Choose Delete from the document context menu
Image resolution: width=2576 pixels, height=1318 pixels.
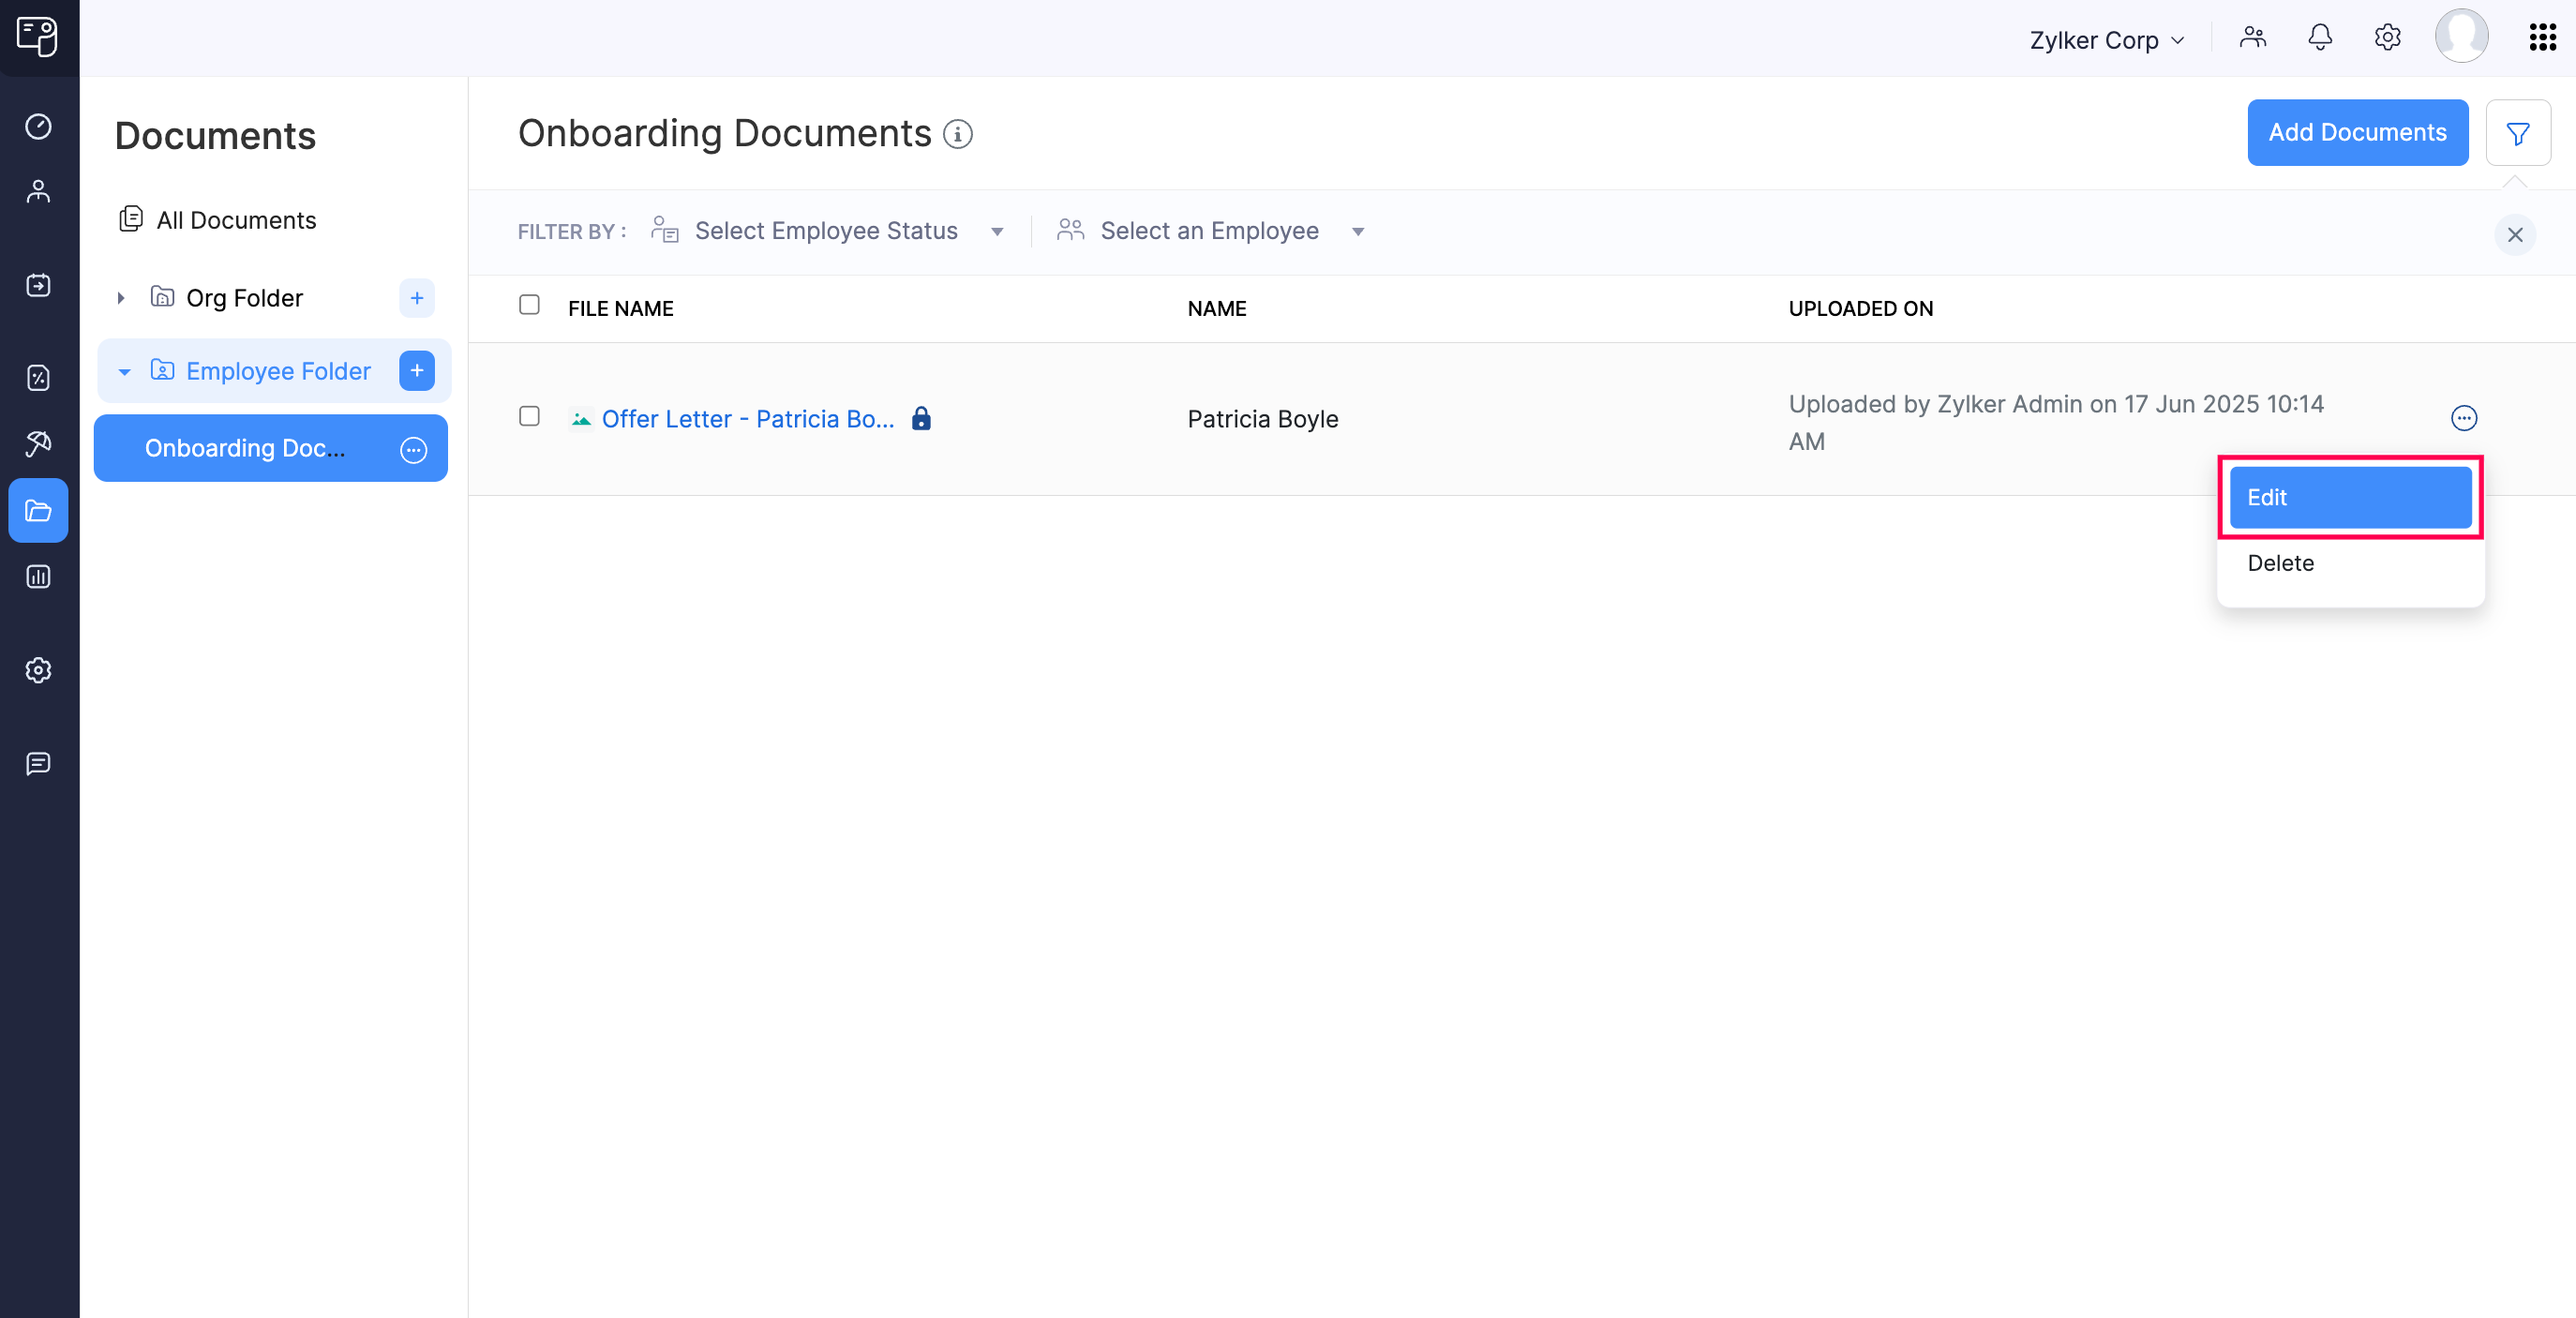coord(2280,562)
